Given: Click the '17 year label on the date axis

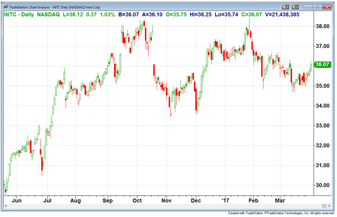Looking at the screenshot, I should (x=226, y=201).
